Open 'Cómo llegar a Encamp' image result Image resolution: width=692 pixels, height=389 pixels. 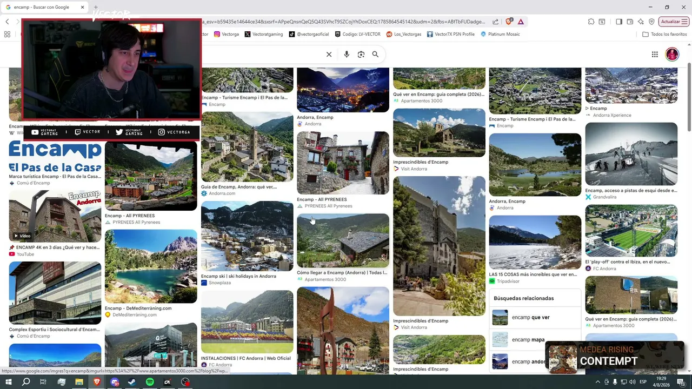343,241
